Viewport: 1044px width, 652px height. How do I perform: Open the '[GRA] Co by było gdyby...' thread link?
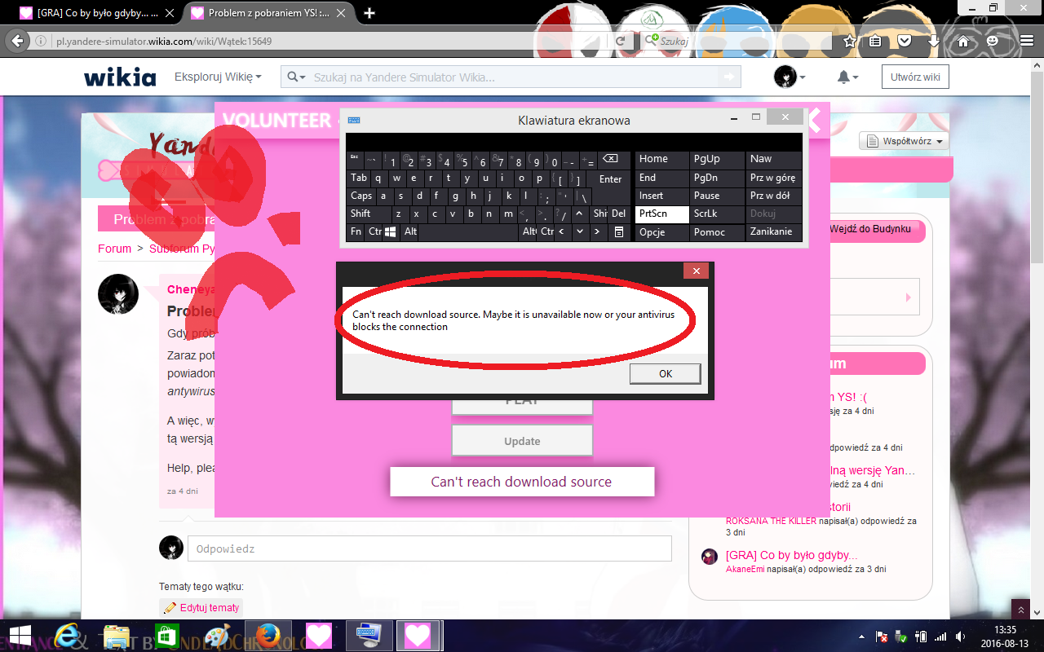792,555
